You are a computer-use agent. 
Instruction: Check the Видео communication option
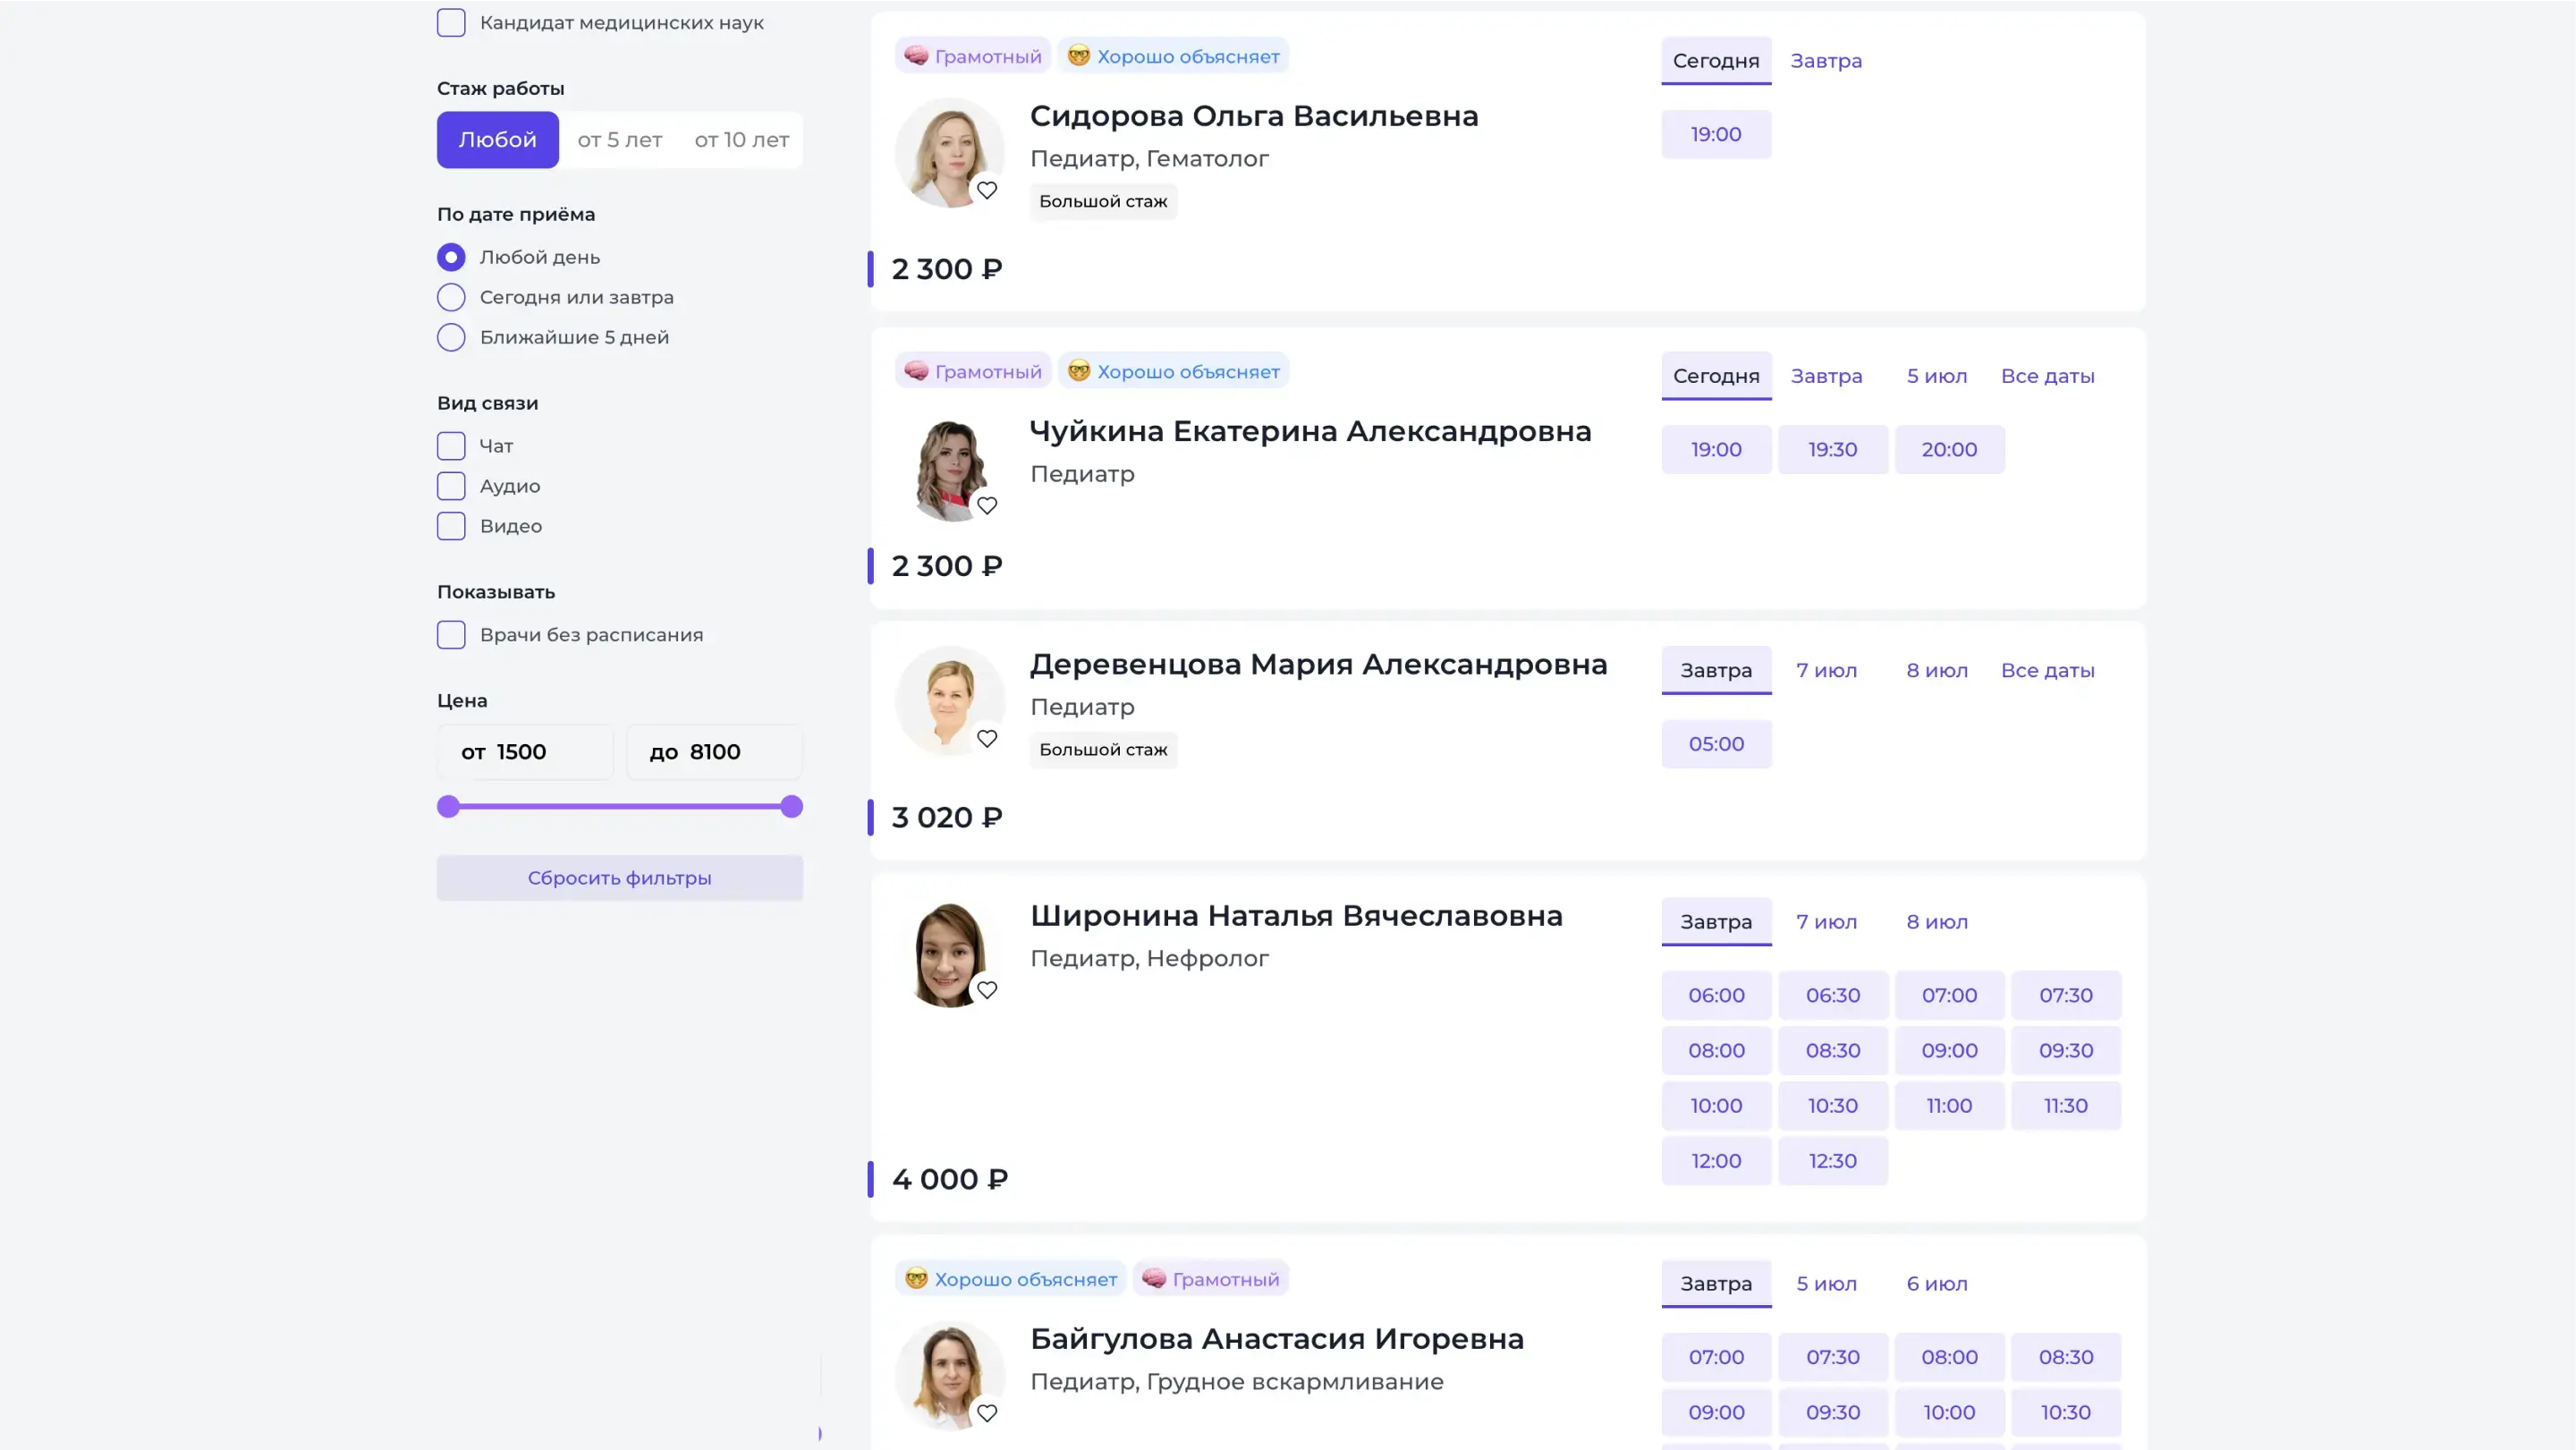[x=451, y=526]
